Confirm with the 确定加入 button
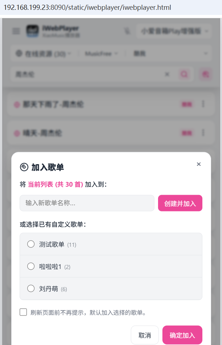222x345 pixels. [182, 335]
